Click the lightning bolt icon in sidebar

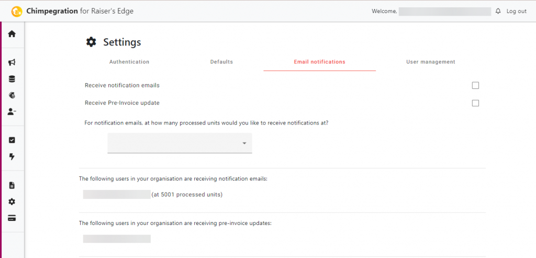click(x=12, y=156)
